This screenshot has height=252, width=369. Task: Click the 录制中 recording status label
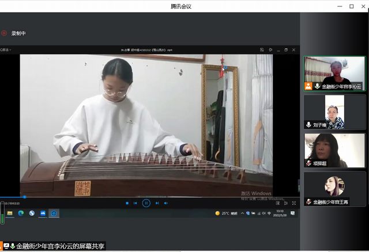click(18, 33)
